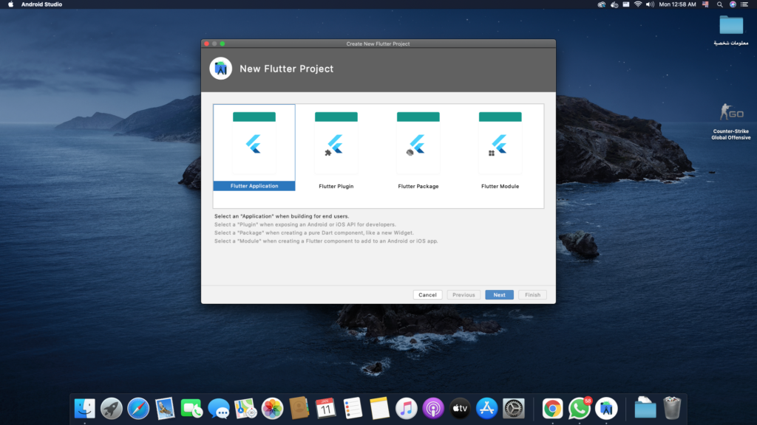Click the Next button

tap(499, 295)
